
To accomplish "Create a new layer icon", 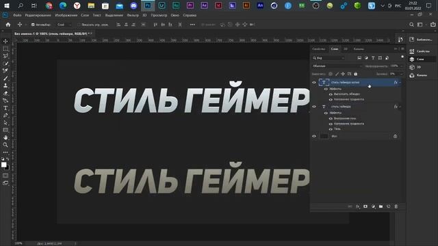I will (388, 206).
